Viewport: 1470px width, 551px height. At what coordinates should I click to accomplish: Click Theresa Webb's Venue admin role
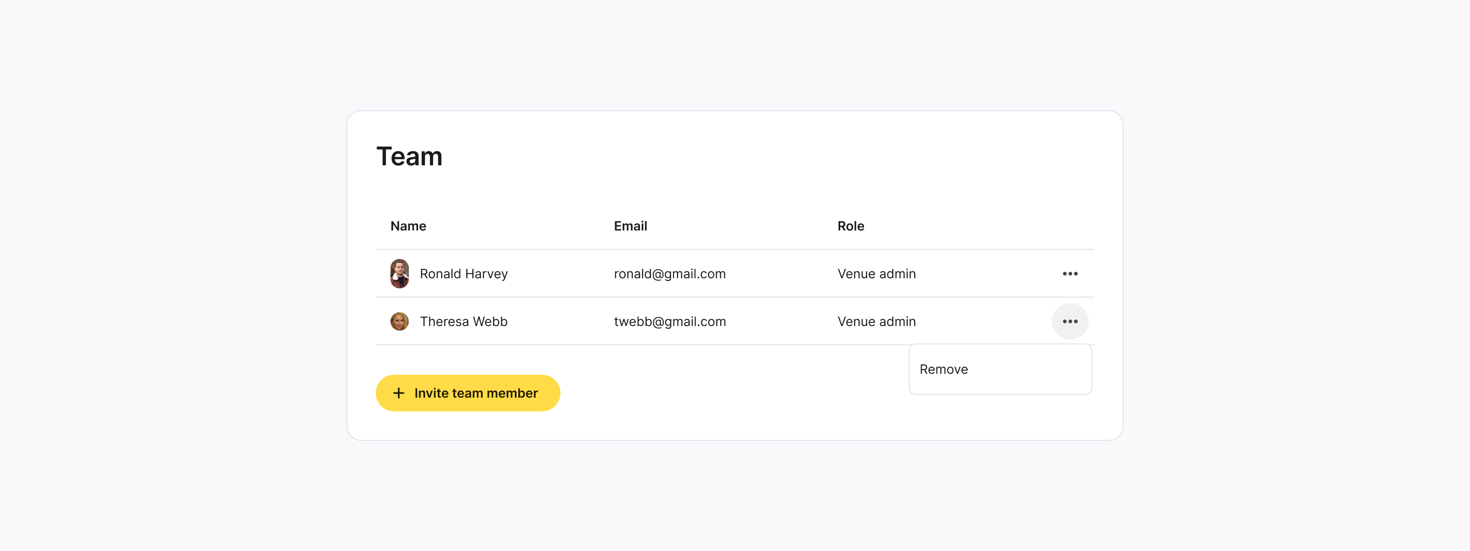[876, 322]
